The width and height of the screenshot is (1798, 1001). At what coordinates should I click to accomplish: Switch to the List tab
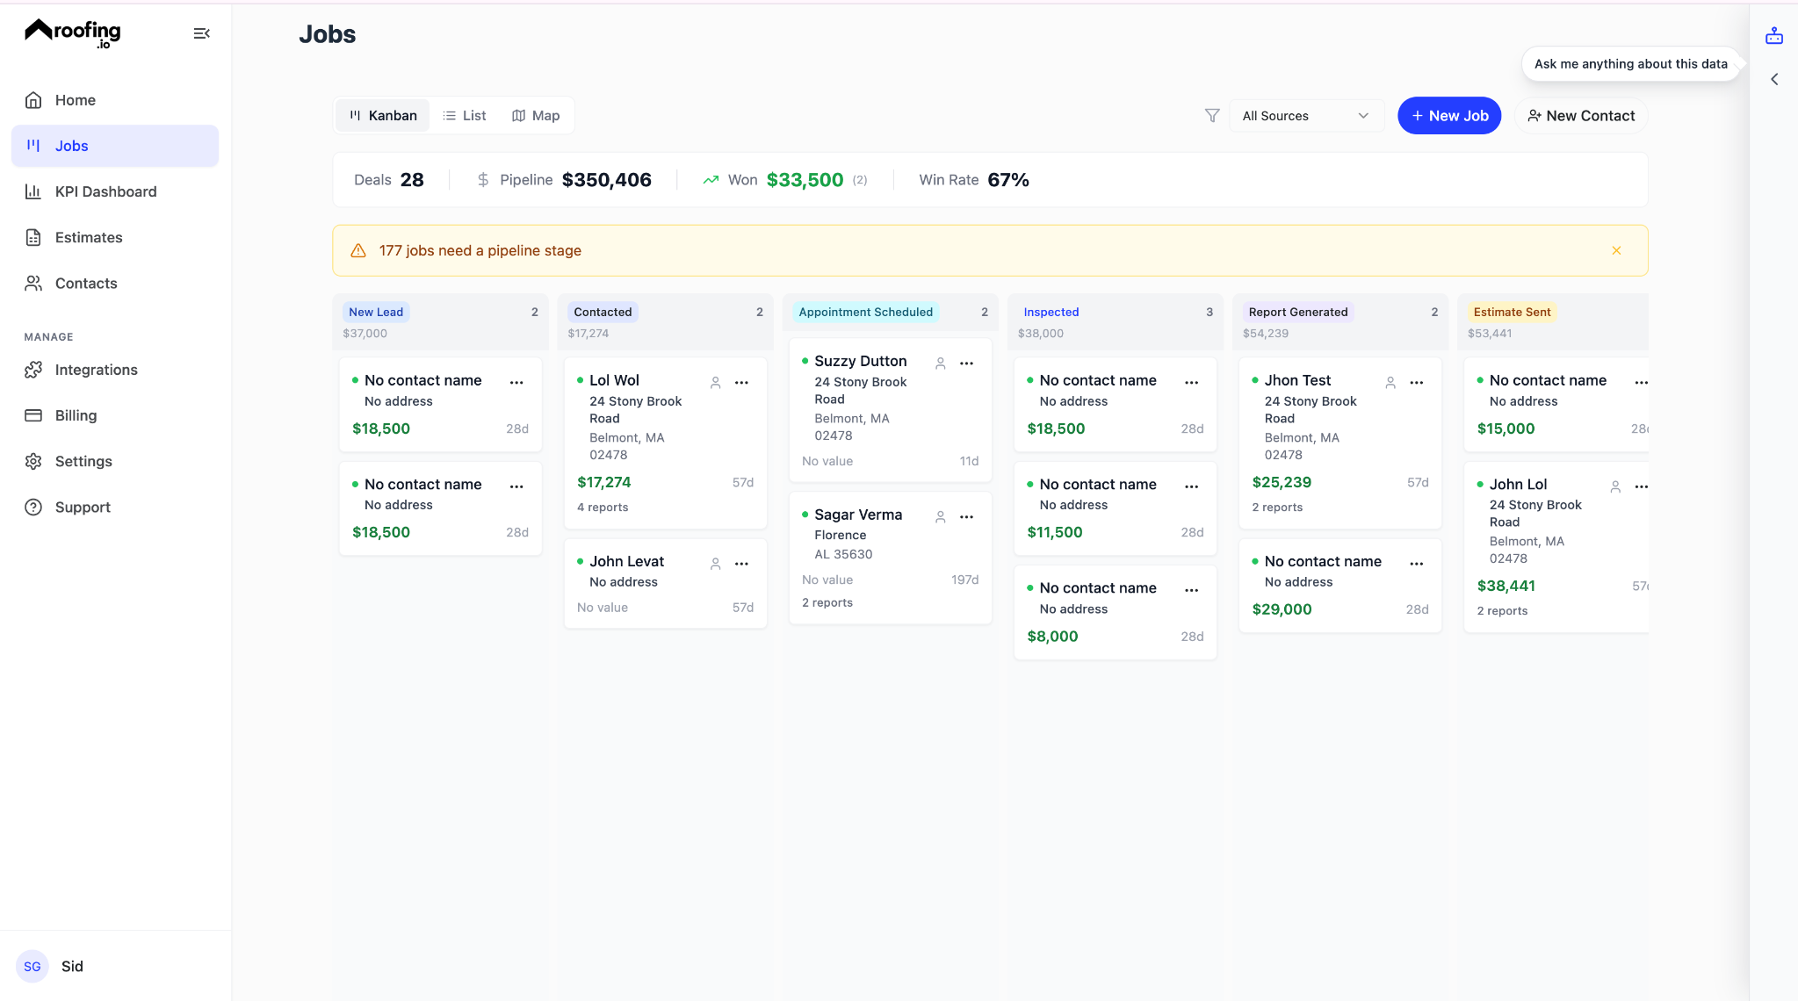coord(465,115)
